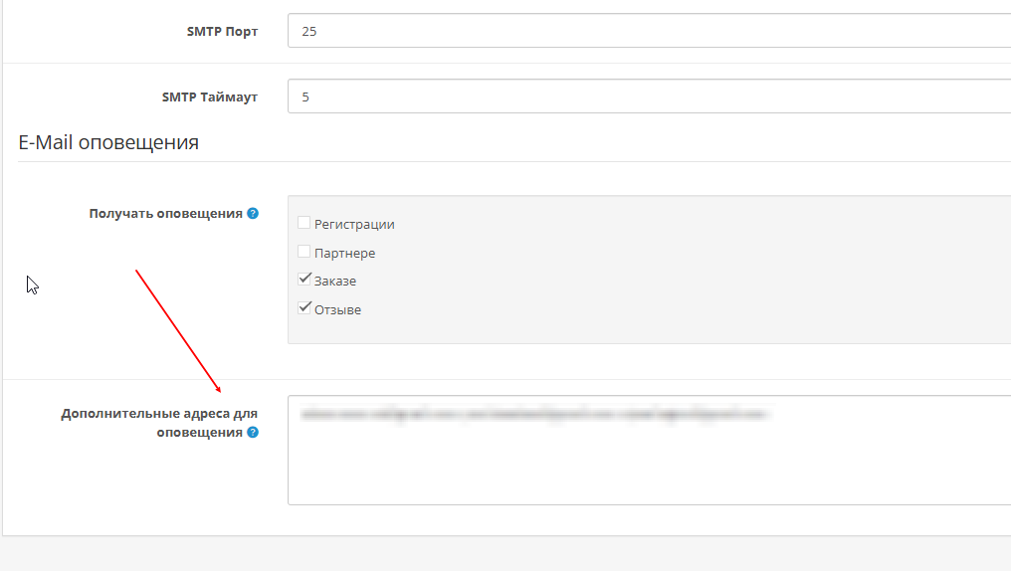Viewport: 1011px width, 571px height.
Task: Click the E-Mail оповещения section heading
Action: click(108, 142)
